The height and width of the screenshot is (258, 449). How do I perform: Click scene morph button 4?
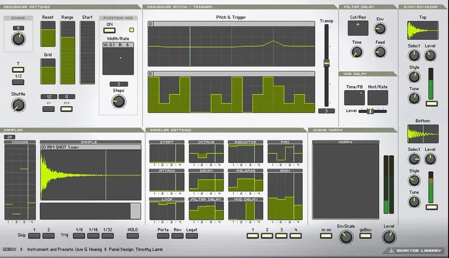click(295, 236)
